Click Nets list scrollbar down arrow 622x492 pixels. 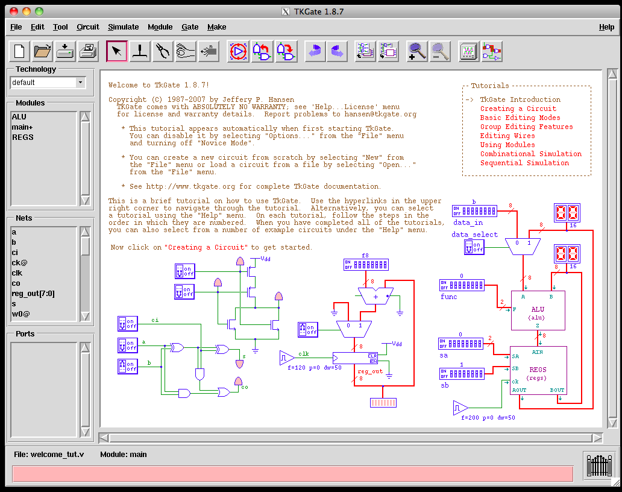coord(86,316)
